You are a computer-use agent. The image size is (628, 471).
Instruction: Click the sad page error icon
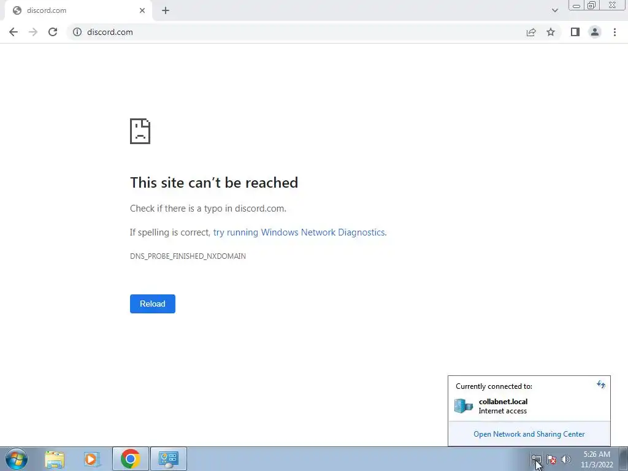tap(140, 131)
